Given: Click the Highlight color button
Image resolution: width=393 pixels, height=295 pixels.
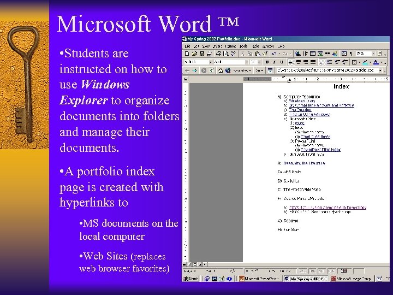Looking at the screenshot, I should click(x=365, y=62).
